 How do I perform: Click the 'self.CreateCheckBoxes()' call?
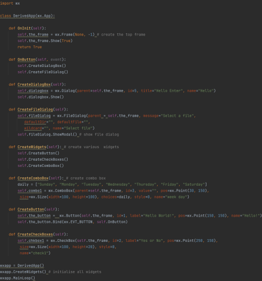pyautogui.click(x=43, y=160)
